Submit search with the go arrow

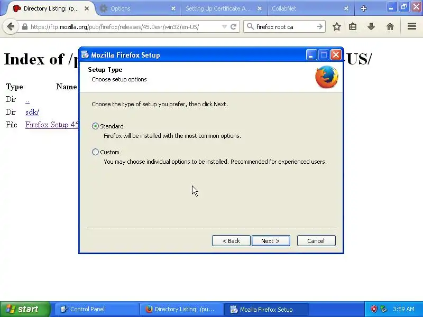pos(320,27)
